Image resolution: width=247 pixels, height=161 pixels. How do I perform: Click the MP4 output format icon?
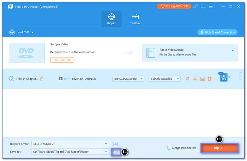click(223, 77)
